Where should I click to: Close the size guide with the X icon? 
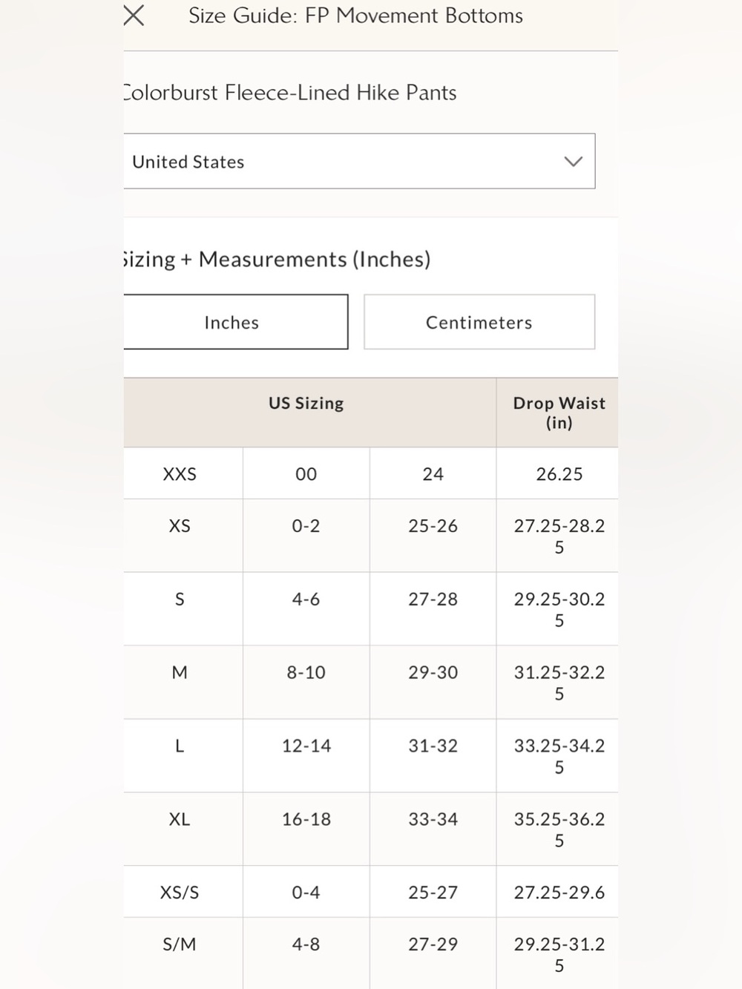coord(134,16)
